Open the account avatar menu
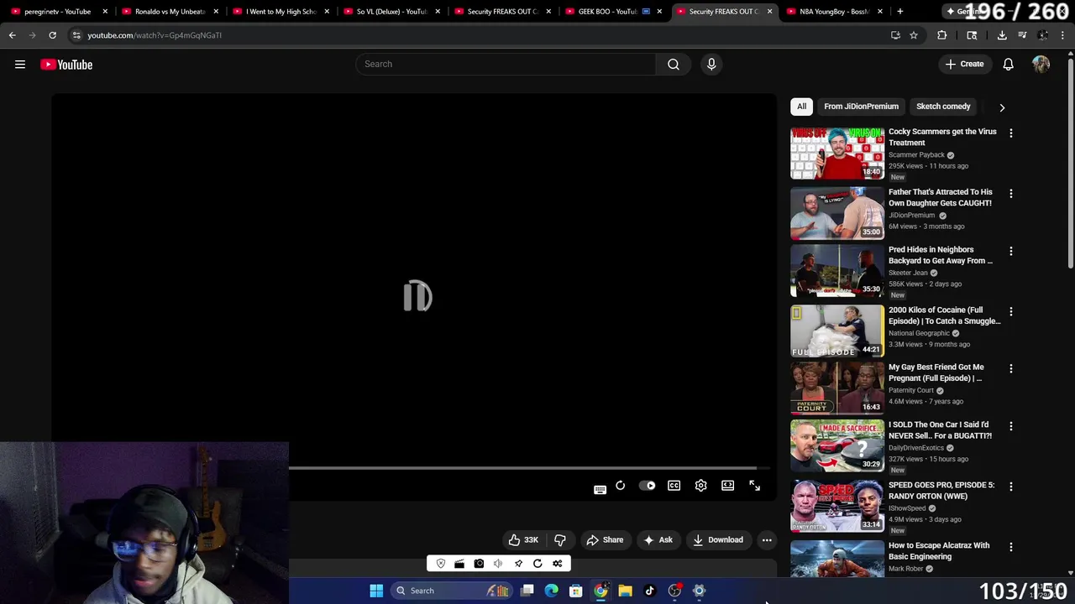The width and height of the screenshot is (1075, 604). tap(1041, 65)
